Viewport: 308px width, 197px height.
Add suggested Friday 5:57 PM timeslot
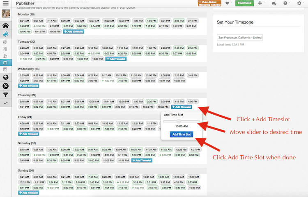[x=53, y=129]
